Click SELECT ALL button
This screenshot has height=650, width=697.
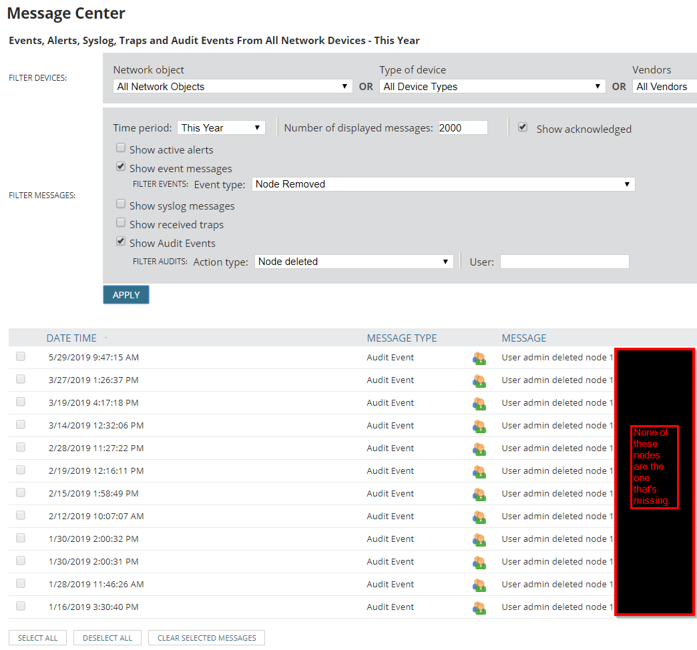(x=38, y=637)
